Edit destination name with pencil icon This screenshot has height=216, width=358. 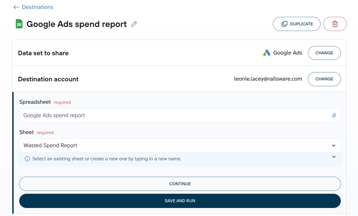click(x=134, y=24)
